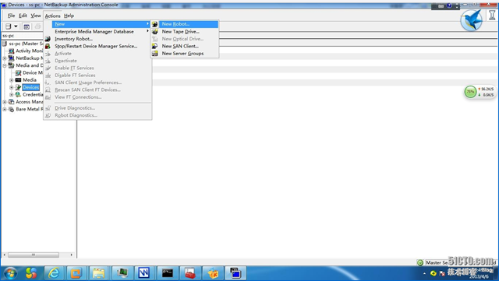Select the Media tree item label
Viewport: 499px width, 281px height.
pos(30,80)
